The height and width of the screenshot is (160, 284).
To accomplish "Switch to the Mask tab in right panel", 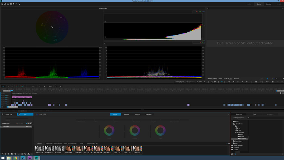I will pos(254,114).
